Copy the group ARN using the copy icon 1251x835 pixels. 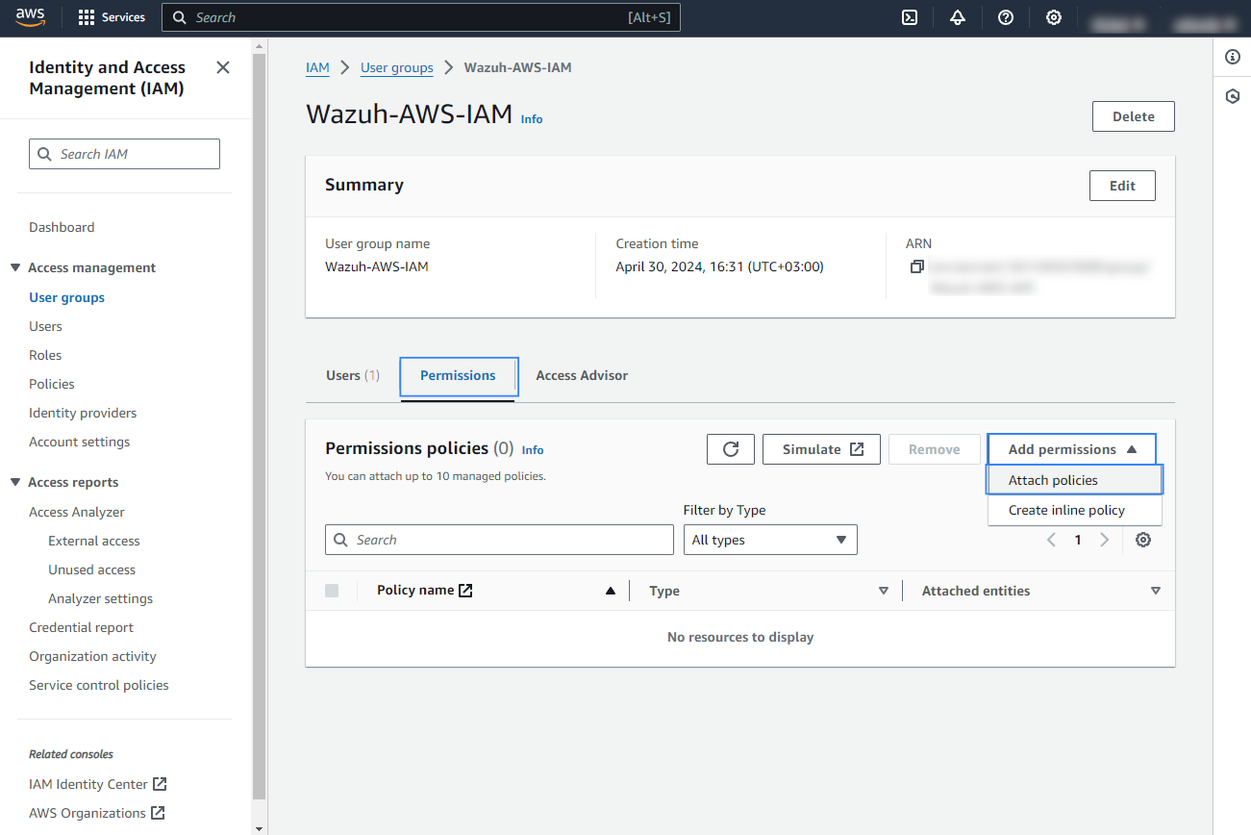pyautogui.click(x=917, y=267)
